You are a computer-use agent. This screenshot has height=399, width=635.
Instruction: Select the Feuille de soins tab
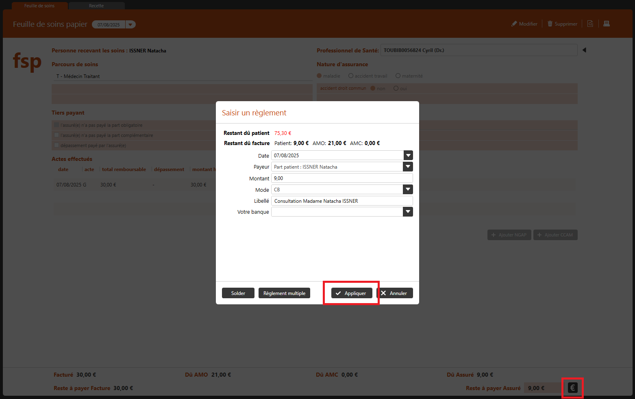(x=39, y=6)
